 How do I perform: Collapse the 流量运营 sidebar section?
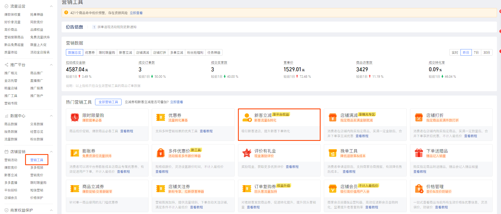click(51, 6)
